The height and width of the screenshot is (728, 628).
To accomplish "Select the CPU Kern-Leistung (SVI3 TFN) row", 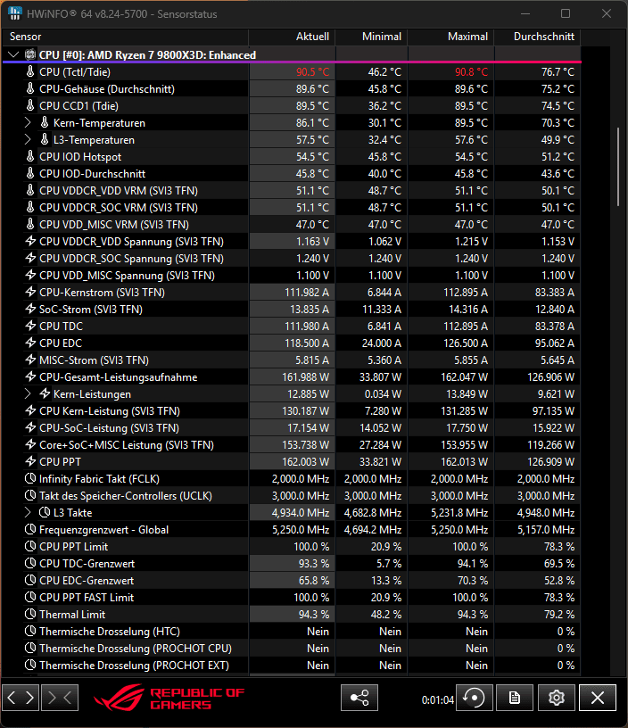I will (x=292, y=411).
